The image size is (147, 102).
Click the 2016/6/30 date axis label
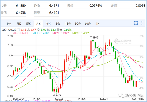click(18, 99)
